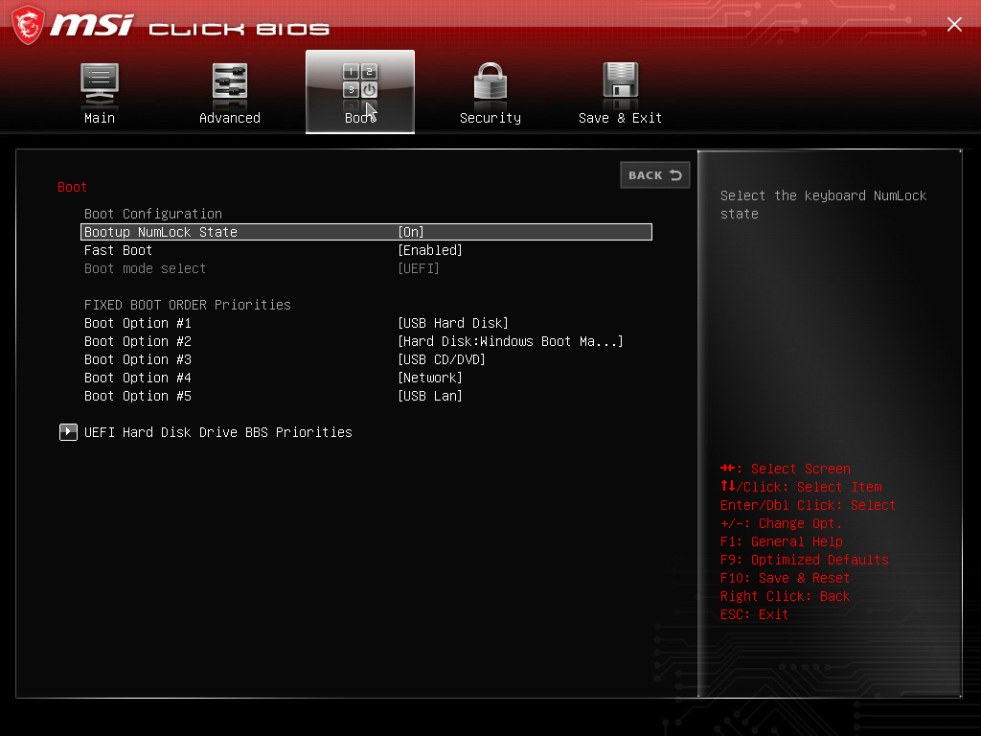Click the CLICK BIOS title text

(x=239, y=29)
